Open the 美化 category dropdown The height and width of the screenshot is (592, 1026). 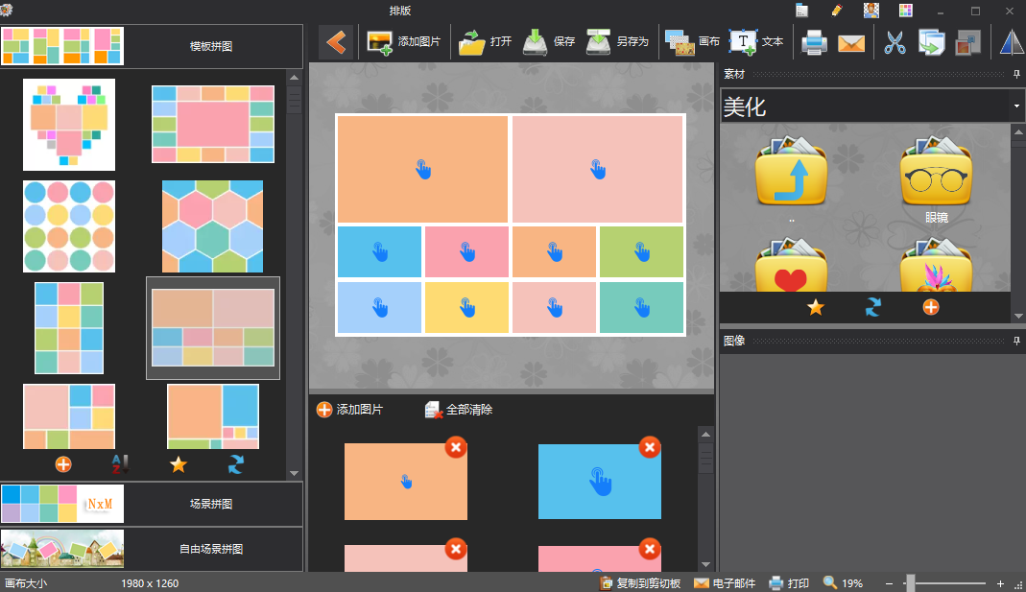1016,106
